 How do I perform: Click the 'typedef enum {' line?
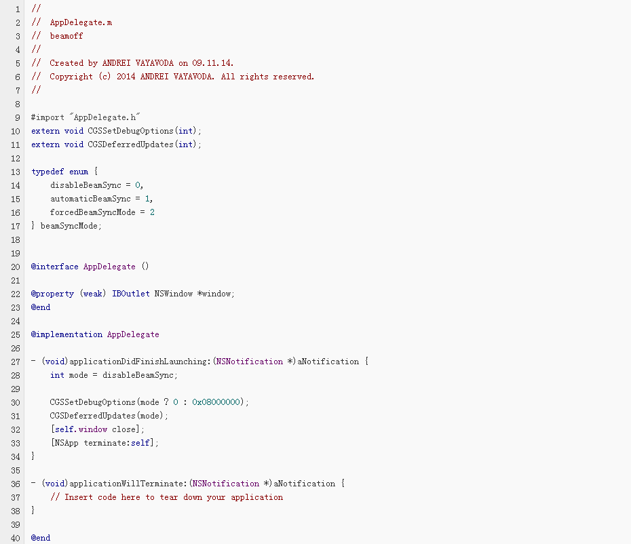pos(64,172)
